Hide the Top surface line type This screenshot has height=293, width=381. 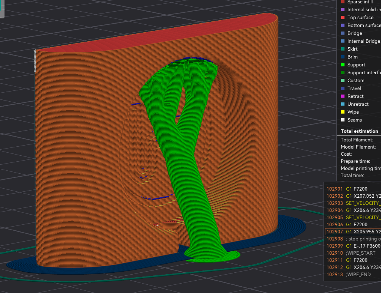coord(360,18)
